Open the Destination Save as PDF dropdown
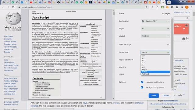The width and height of the screenshot is (195, 110). coord(155,21)
